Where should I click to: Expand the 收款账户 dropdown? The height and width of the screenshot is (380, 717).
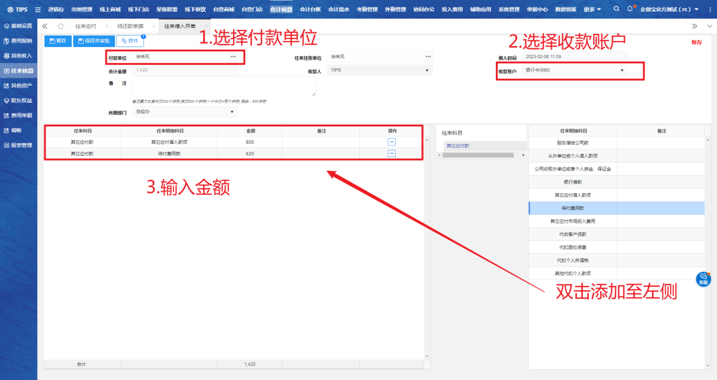click(622, 70)
